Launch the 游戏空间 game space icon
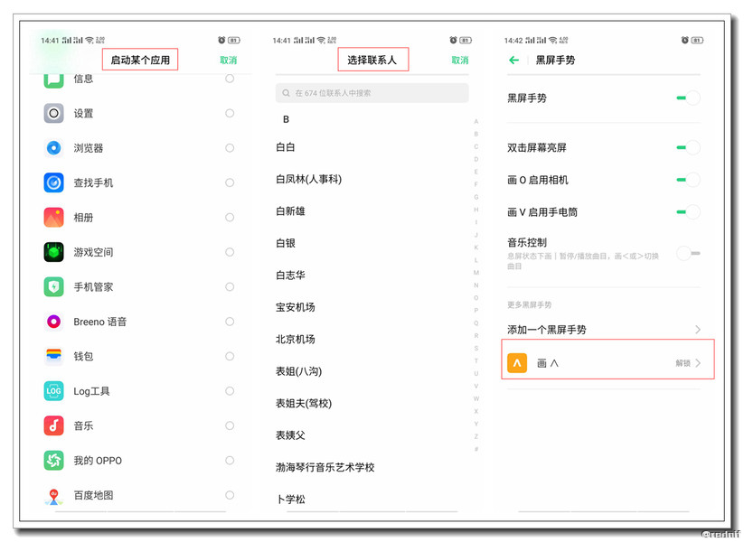This screenshot has height=542, width=744. pyautogui.click(x=56, y=251)
